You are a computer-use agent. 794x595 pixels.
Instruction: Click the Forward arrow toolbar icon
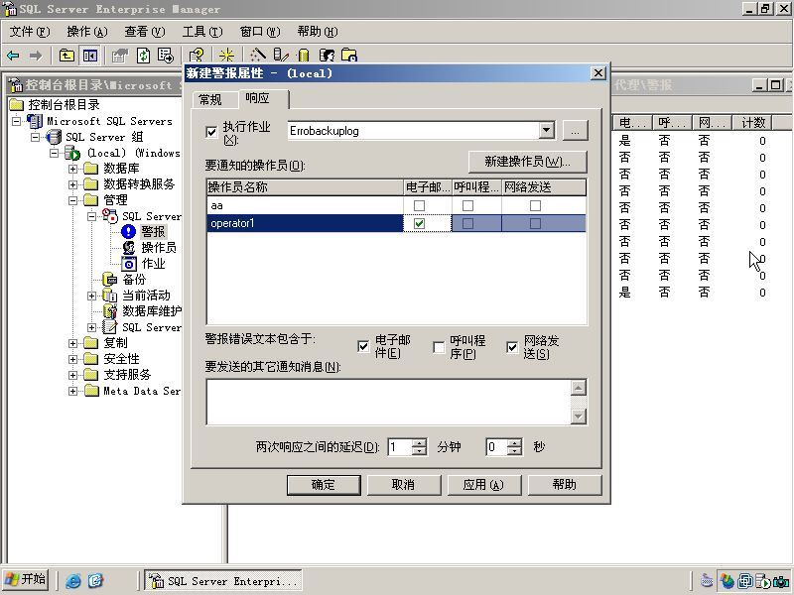(36, 56)
